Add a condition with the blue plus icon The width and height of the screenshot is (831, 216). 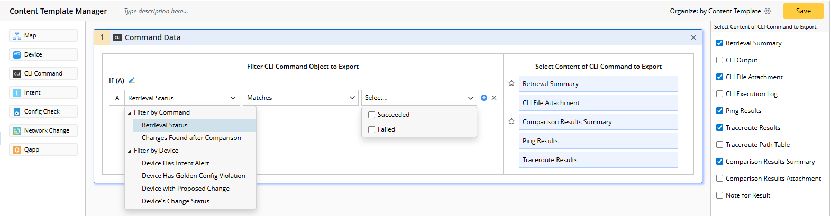tap(483, 98)
